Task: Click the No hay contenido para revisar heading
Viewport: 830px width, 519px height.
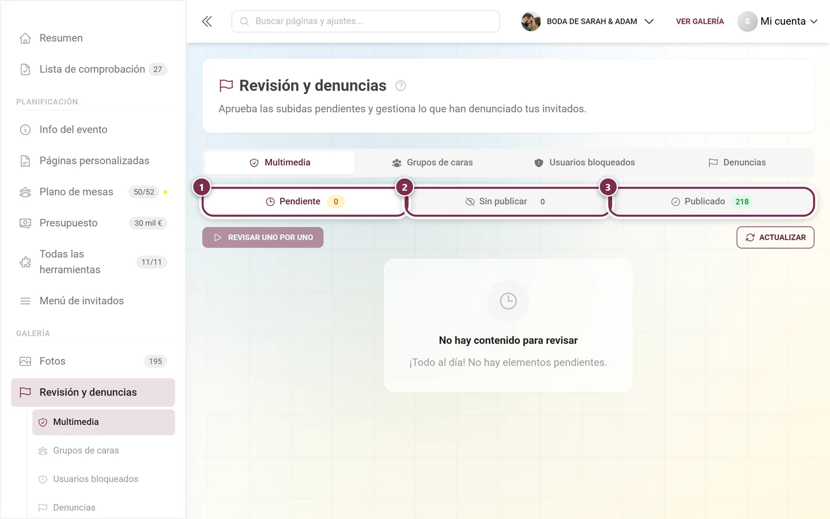Action: pos(508,341)
